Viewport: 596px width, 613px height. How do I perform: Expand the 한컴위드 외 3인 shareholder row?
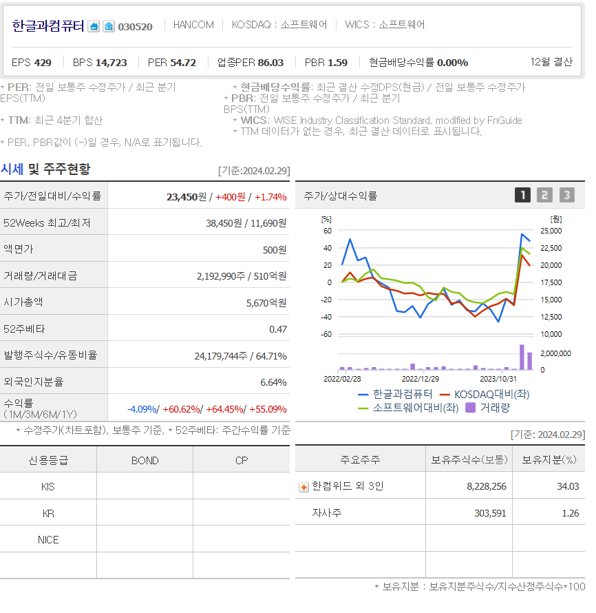tap(304, 487)
